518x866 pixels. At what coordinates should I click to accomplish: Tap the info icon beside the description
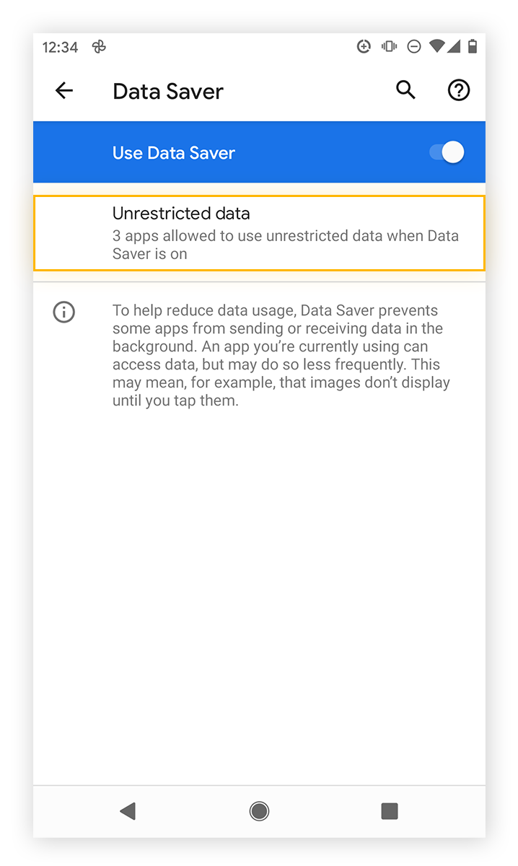[x=63, y=312]
